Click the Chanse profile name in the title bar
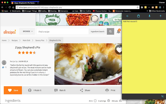This screenshot has width=166, height=104. pyautogui.click(x=162, y=2)
